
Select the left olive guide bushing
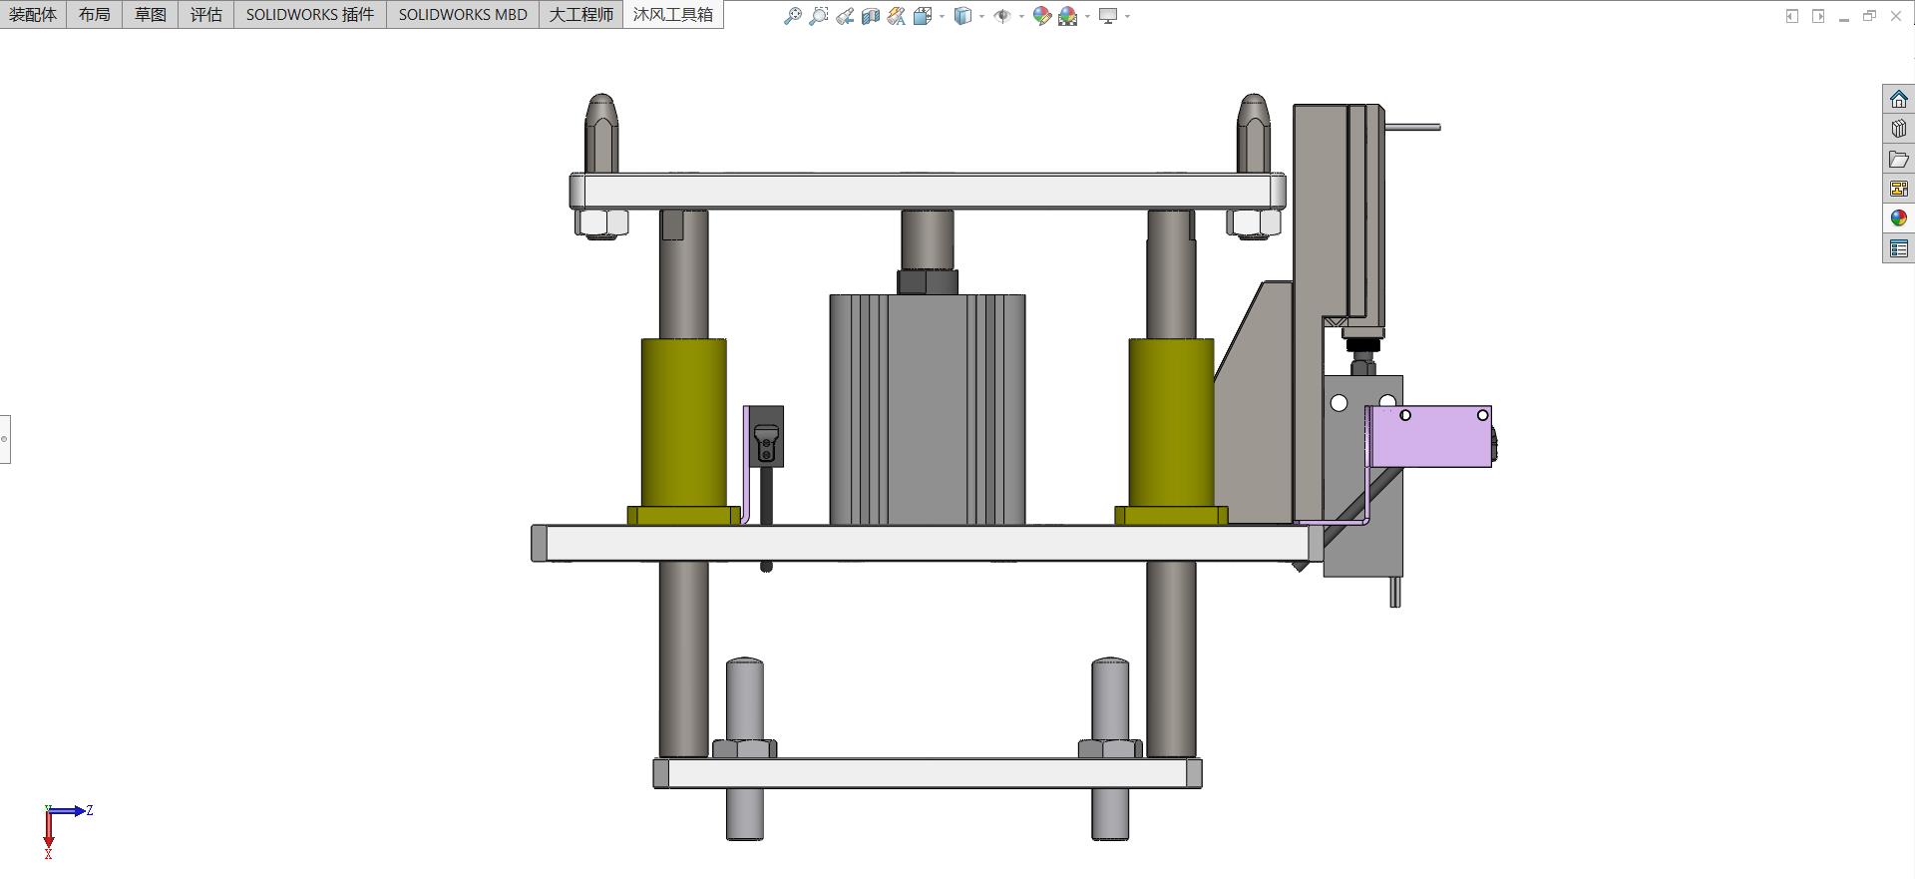tap(684, 424)
